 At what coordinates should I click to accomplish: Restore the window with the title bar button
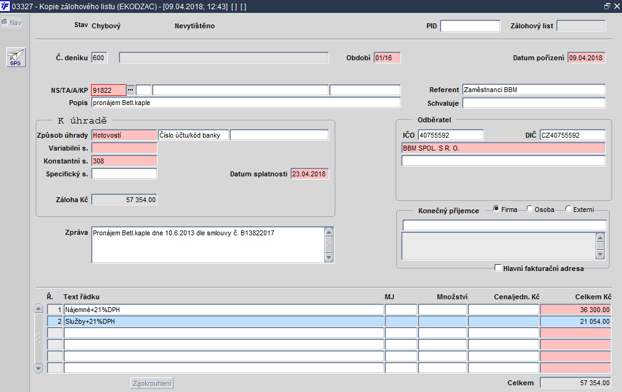click(607, 6)
